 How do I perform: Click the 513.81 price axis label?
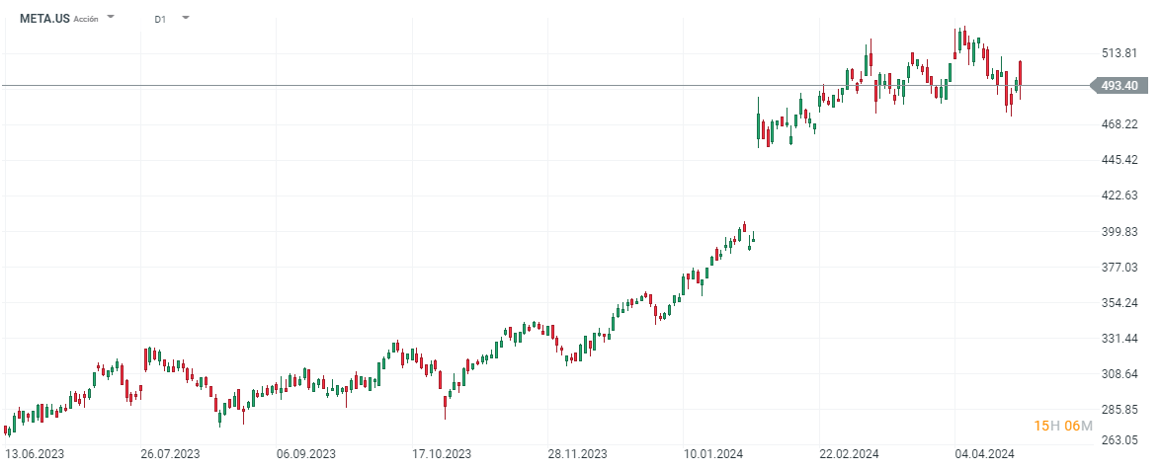(1120, 53)
